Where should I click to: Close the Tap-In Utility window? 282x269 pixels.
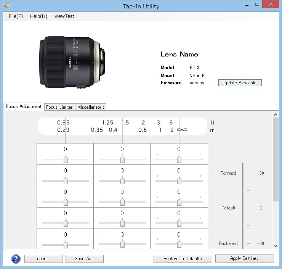coord(271,4)
